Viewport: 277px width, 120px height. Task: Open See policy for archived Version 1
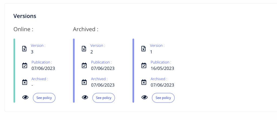tap(163, 98)
